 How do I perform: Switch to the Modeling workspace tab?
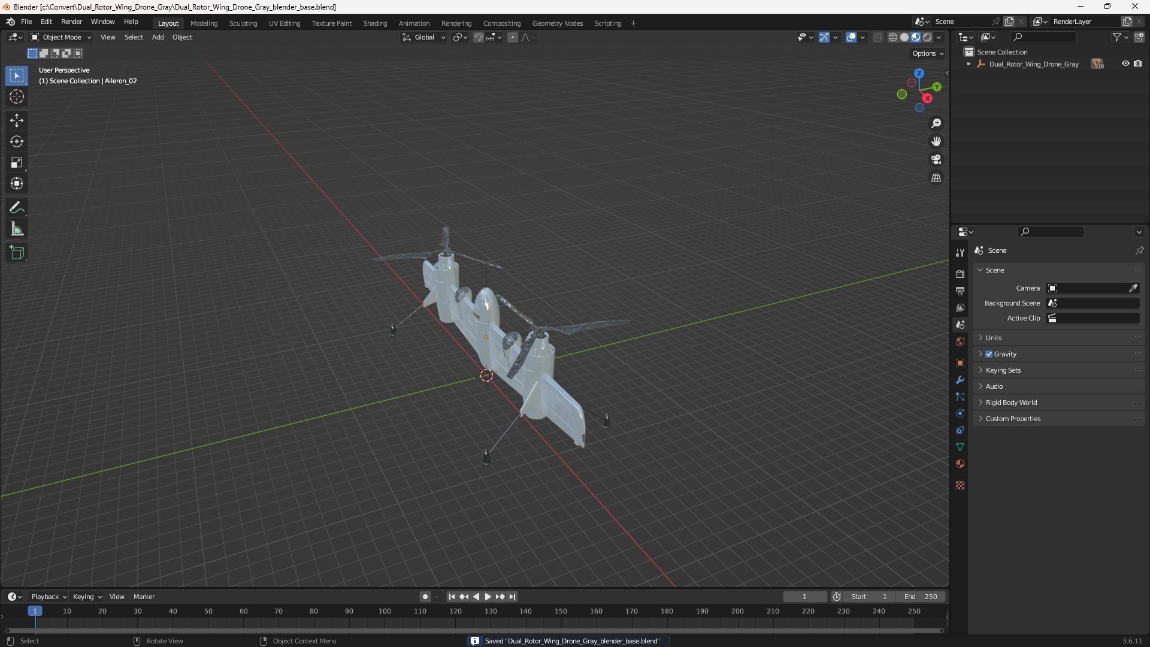(x=204, y=23)
